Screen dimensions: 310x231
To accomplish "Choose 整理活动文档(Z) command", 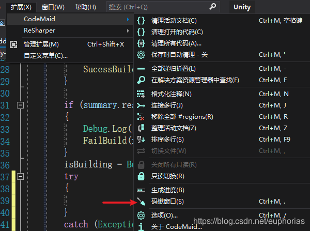I will (x=222, y=128).
